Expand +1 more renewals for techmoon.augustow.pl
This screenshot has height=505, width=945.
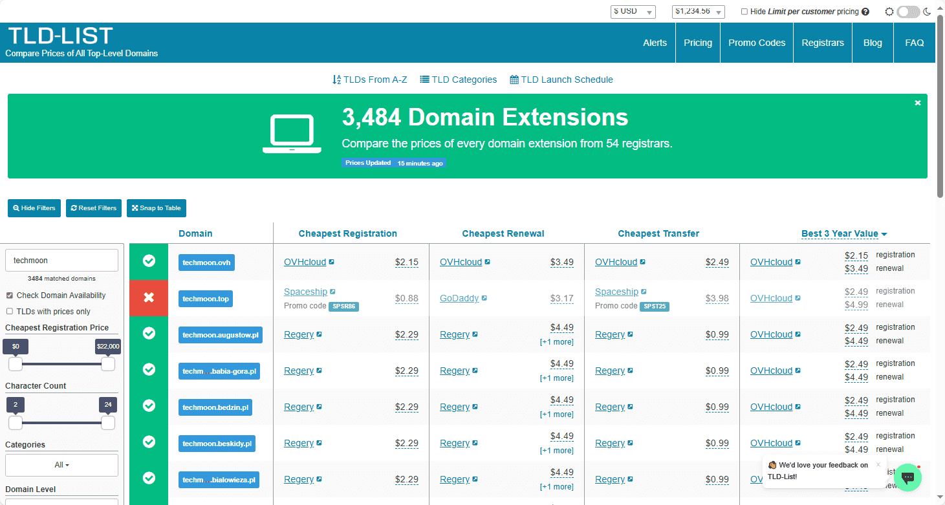point(557,342)
